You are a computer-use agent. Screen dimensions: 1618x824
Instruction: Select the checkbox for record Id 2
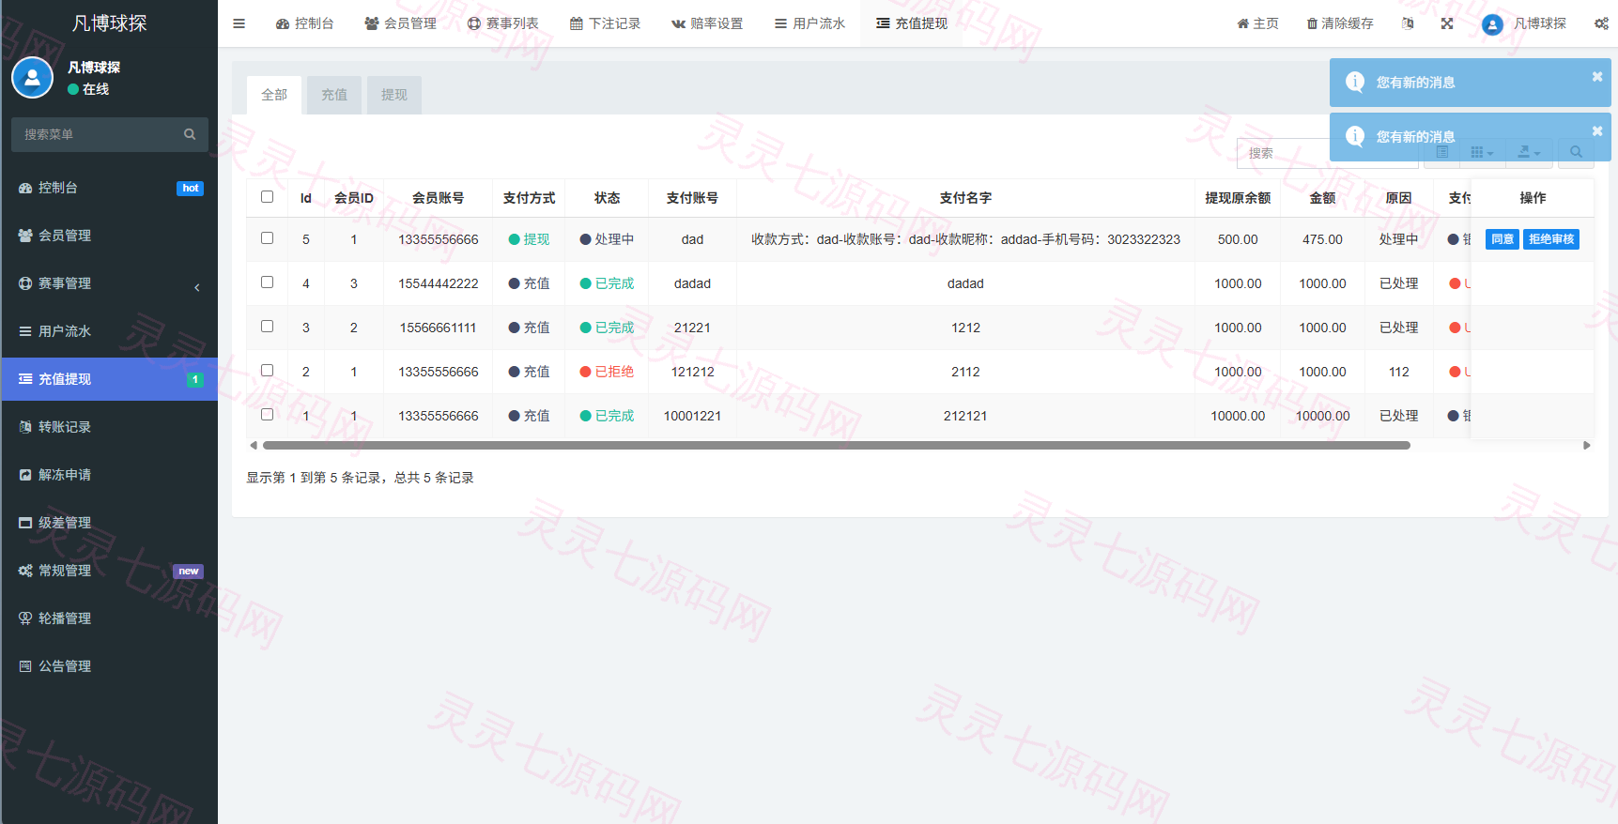(x=268, y=371)
